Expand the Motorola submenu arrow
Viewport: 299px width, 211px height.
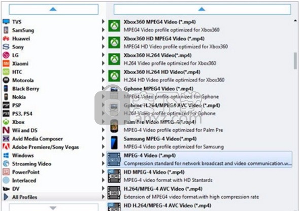(103, 80)
